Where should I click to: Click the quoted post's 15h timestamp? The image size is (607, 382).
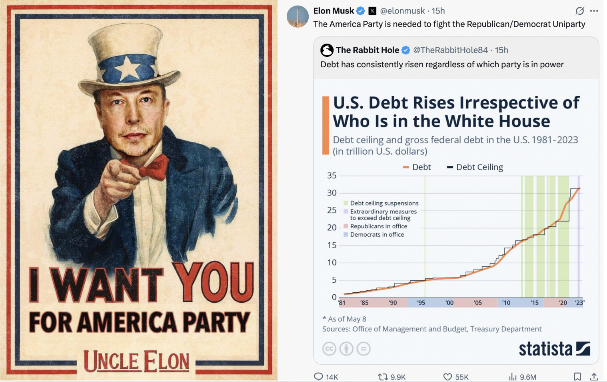[501, 50]
